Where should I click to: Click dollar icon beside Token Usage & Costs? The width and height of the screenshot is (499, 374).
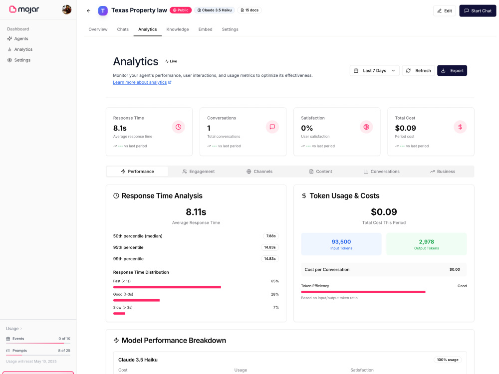304,196
